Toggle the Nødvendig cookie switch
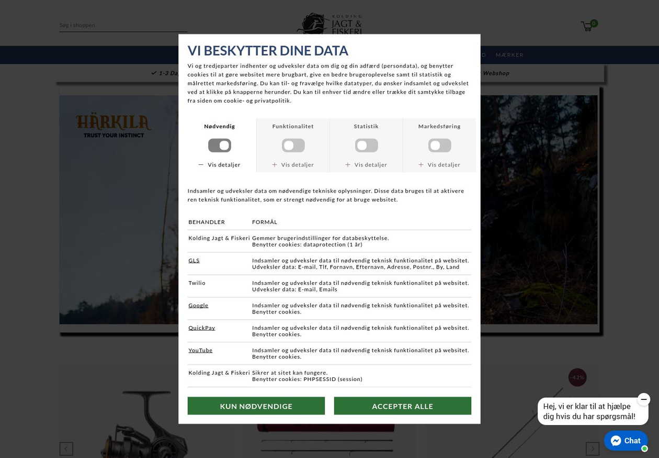 pos(220,146)
